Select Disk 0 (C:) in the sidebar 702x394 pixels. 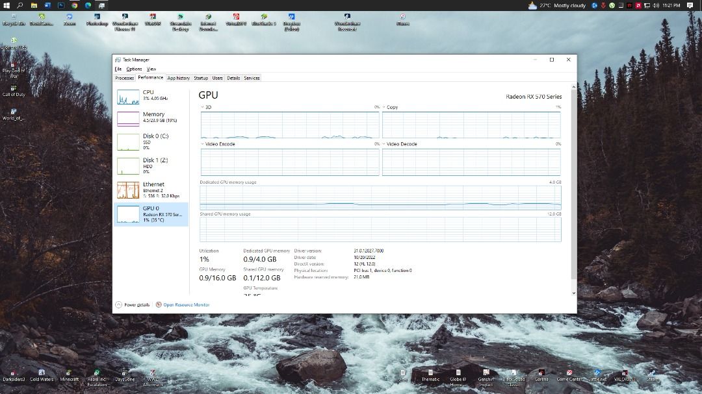point(151,142)
